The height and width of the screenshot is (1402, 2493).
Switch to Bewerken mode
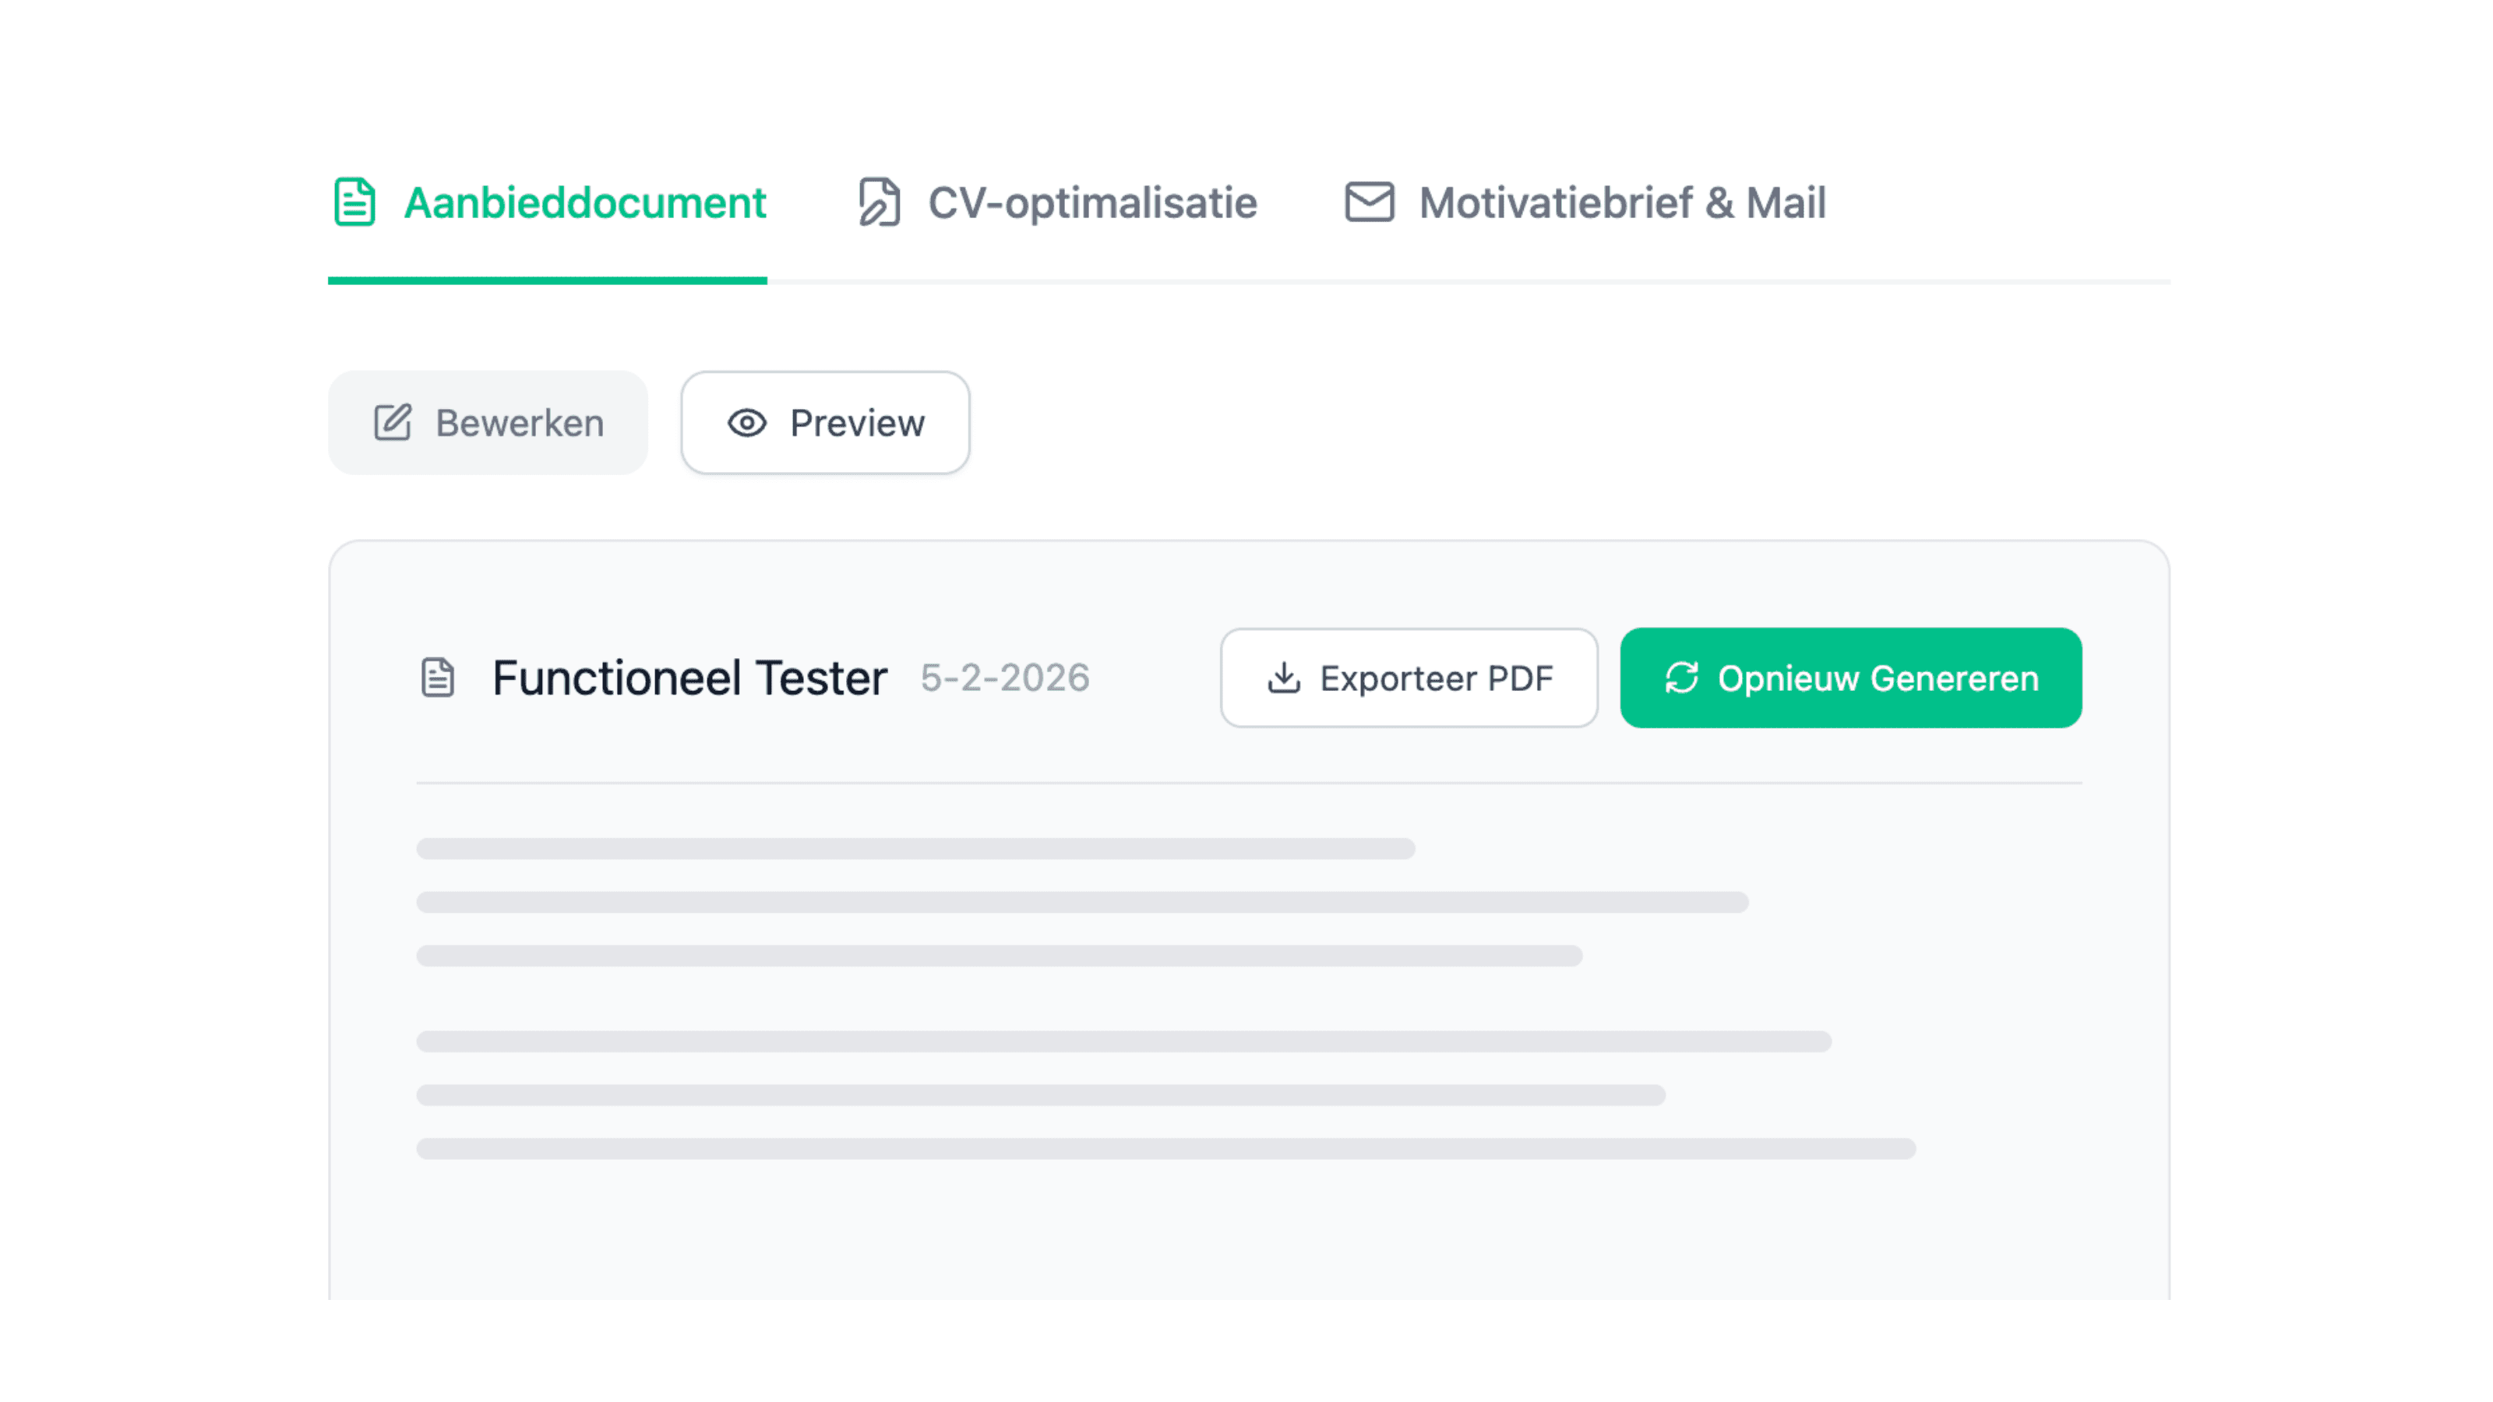(x=488, y=423)
